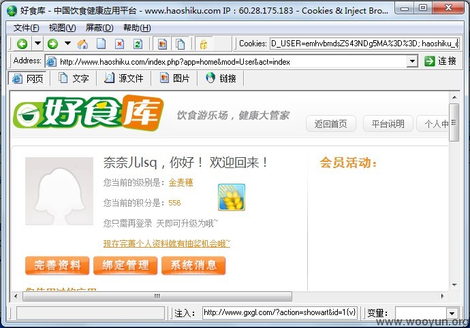Click the yellow padlock toolbar icon
The image size is (470, 328).
(204, 44)
